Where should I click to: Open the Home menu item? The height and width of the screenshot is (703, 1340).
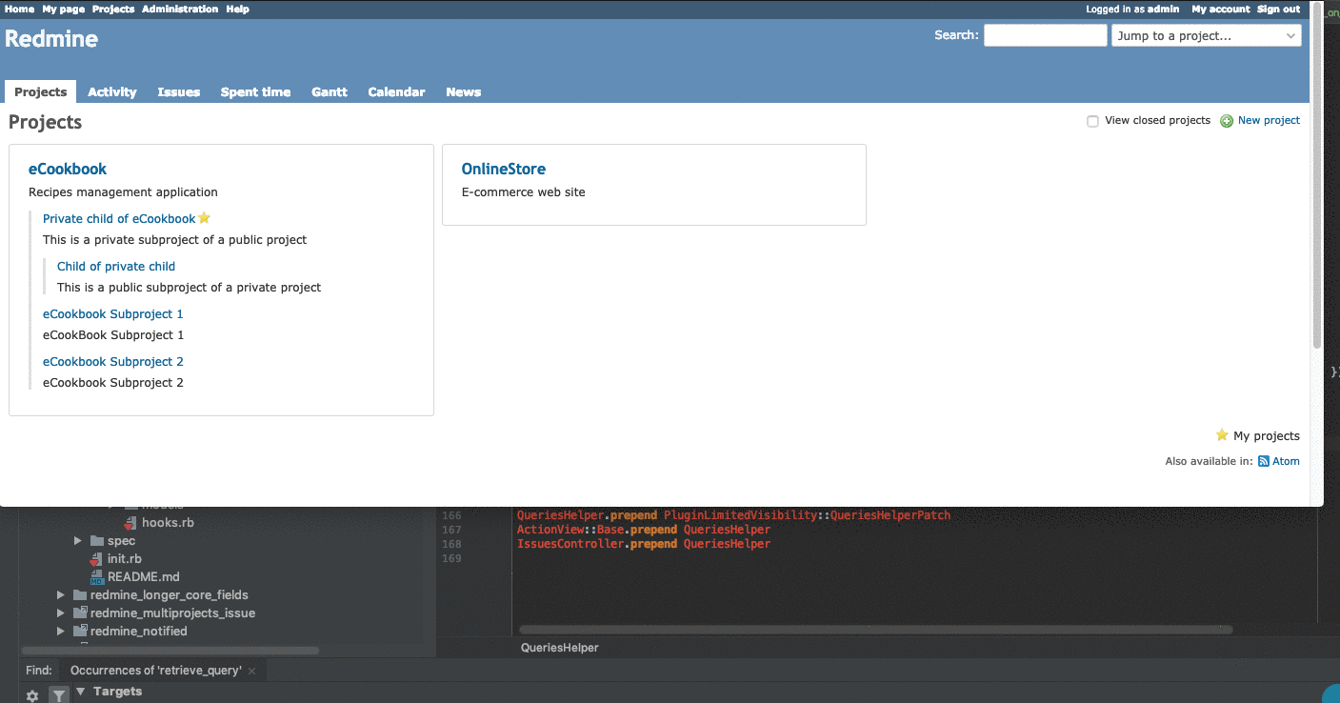19,9
